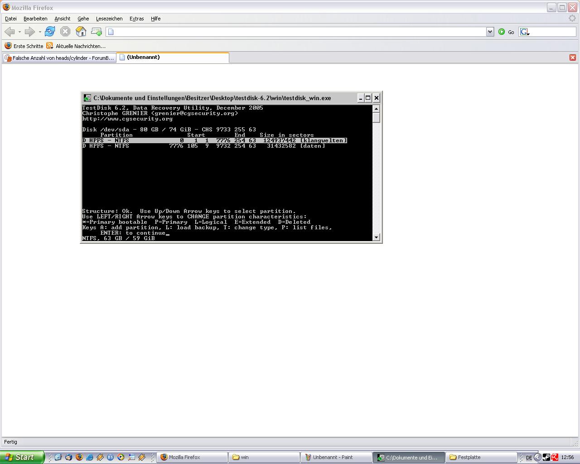The image size is (580, 464).
Task: Click the console scrollbar thumb
Action: pos(376,117)
